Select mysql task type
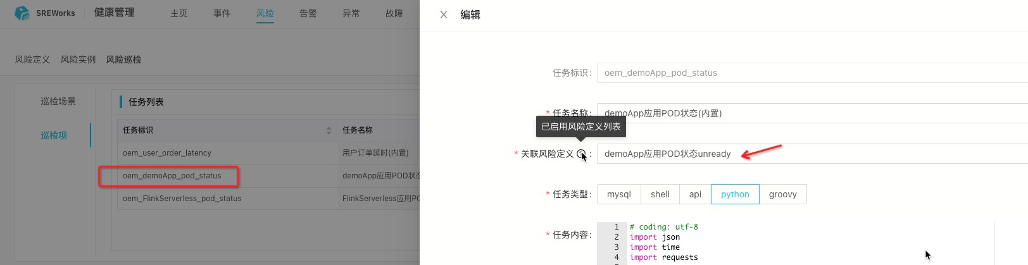Image resolution: width=1028 pixels, height=265 pixels. [618, 194]
